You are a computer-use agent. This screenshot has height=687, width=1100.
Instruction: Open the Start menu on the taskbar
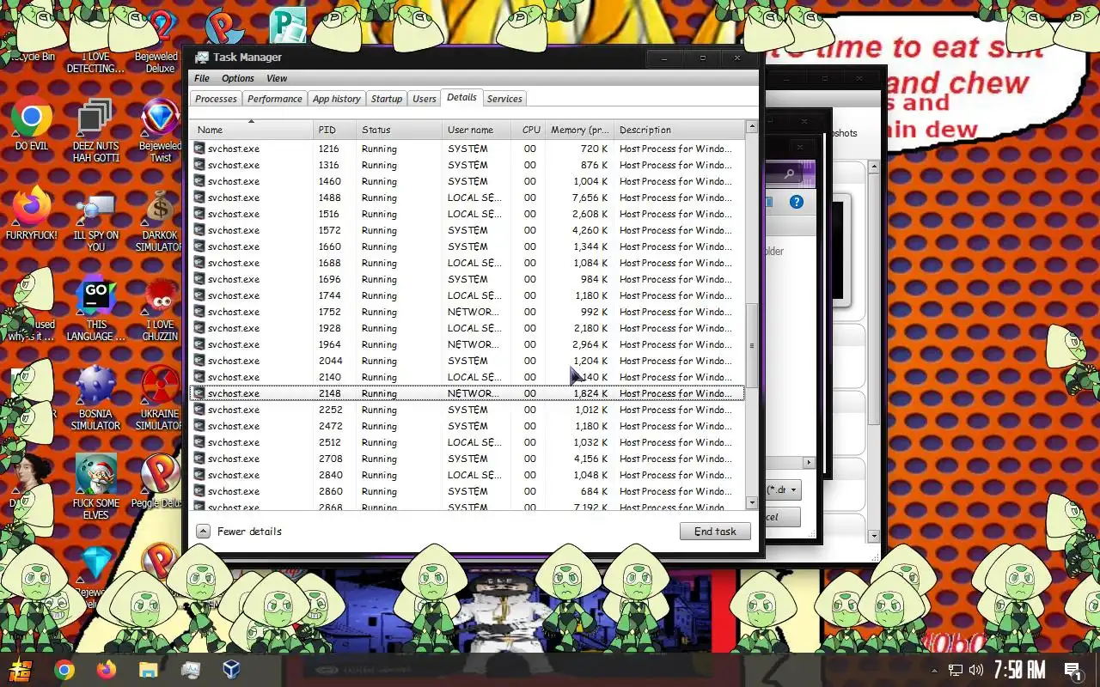(21, 670)
